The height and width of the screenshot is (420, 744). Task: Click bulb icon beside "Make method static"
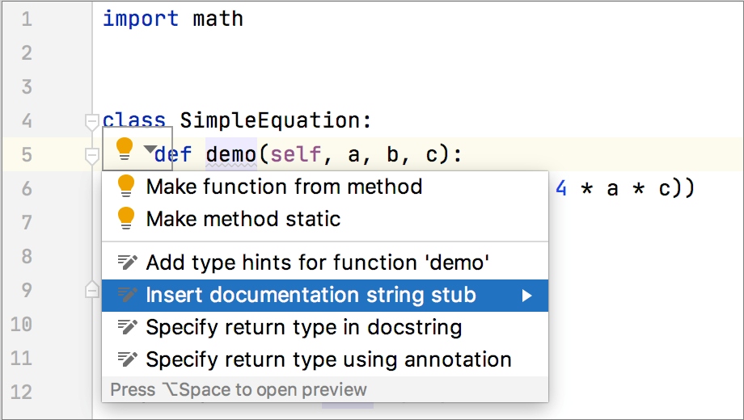(126, 219)
